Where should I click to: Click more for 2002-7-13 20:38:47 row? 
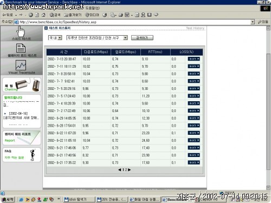tap(193, 59)
